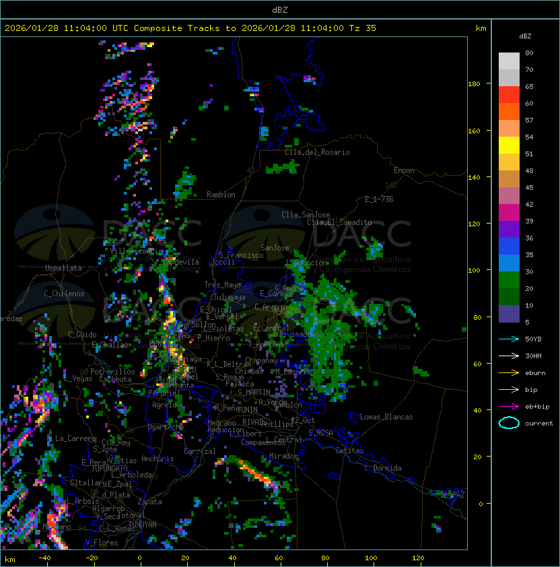Click the 'E_1-736' map label
This screenshot has width=560, height=567.
point(379,199)
